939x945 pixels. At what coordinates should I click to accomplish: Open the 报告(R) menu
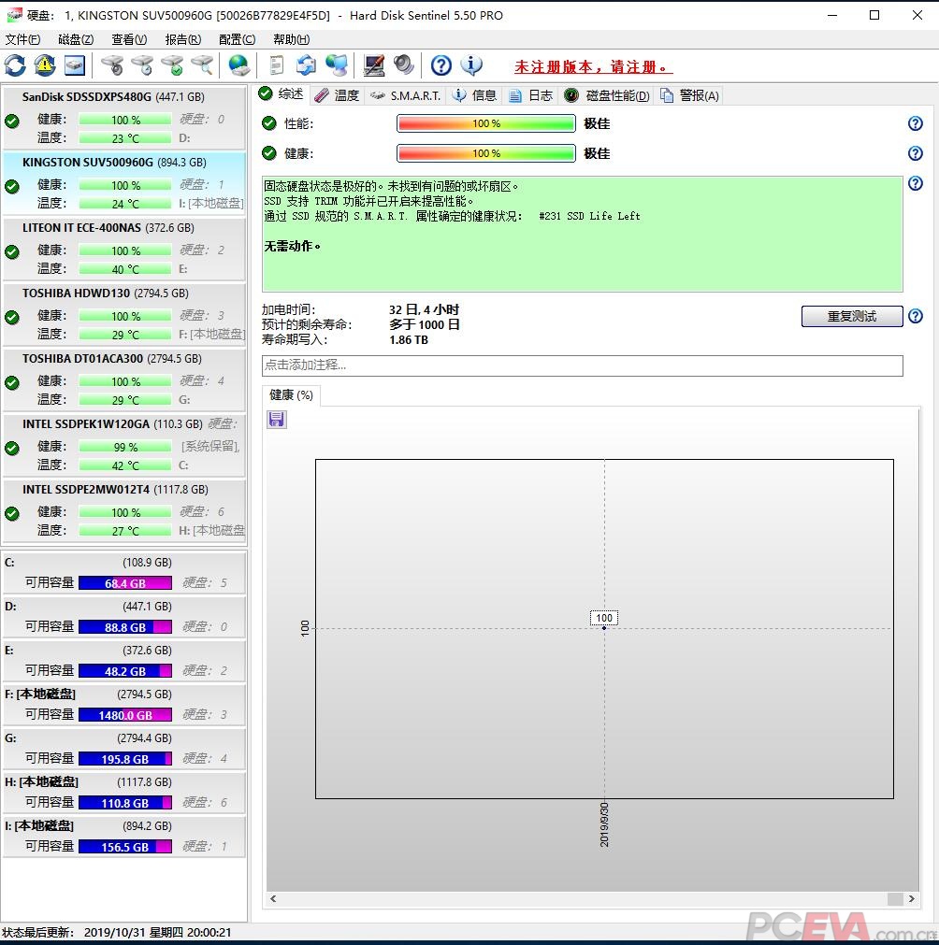(x=183, y=39)
